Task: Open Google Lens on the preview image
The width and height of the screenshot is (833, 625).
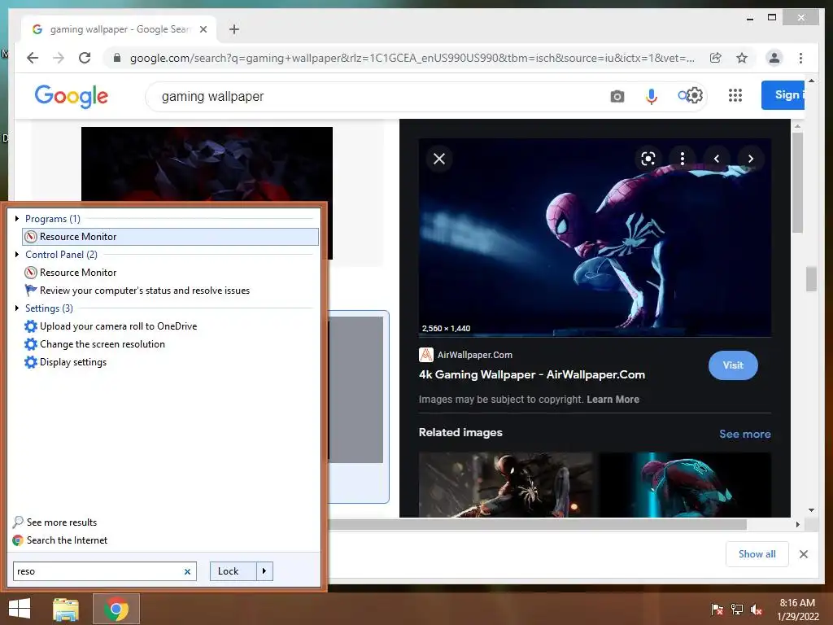Action: 648,159
